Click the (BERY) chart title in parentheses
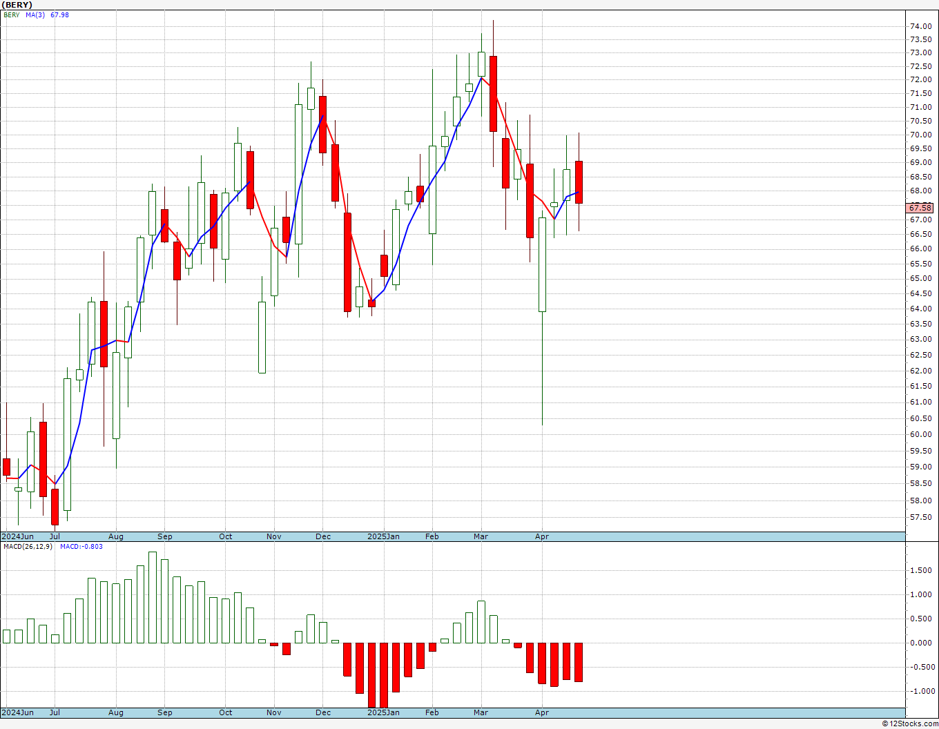Screen dimensions: 939x729 tap(17, 5)
